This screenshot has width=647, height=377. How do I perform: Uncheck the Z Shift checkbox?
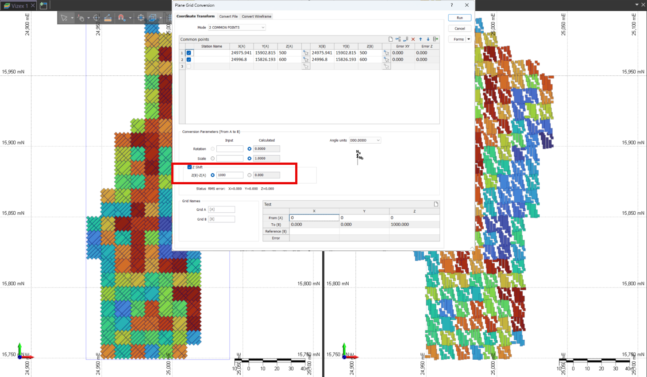coord(189,167)
